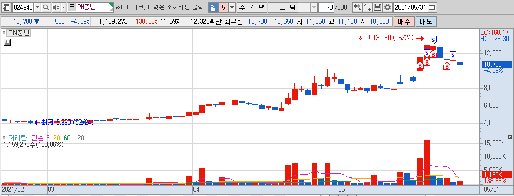Toggle the side panel icon beside stock code
Viewport: 514px width, 196px height.
click(x=7, y=7)
